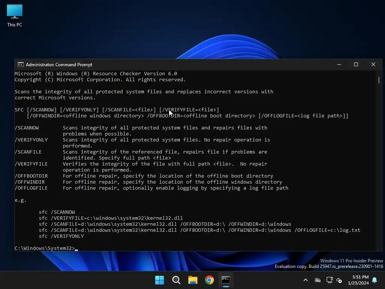The height and width of the screenshot is (289, 385).
Task: Click the 'Copyright (C) Microsoft Corporation' line
Action: (x=100, y=80)
